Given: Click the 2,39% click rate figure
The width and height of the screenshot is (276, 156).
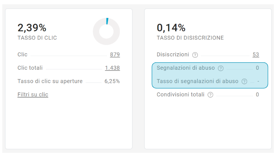Looking at the screenshot, I should [x=32, y=27].
